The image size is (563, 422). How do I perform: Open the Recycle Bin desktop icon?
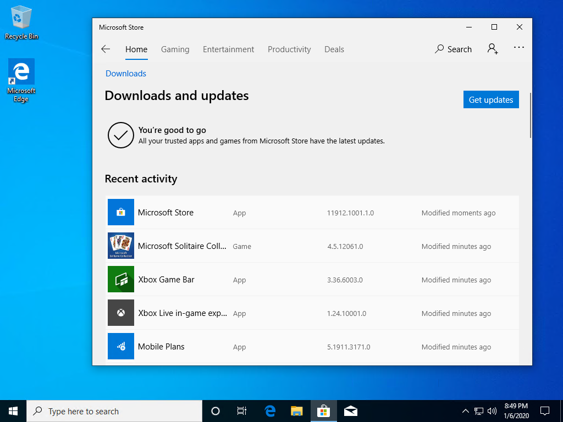[x=21, y=22]
